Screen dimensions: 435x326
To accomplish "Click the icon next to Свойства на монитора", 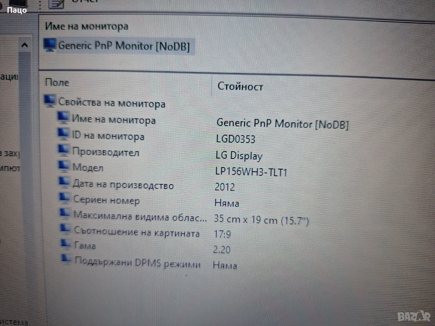I will (50, 101).
